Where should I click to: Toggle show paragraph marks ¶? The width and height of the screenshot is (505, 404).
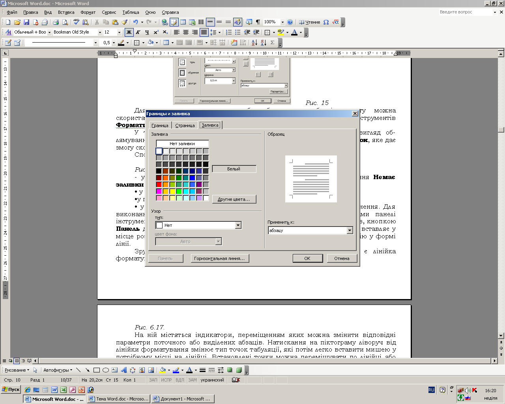(258, 22)
